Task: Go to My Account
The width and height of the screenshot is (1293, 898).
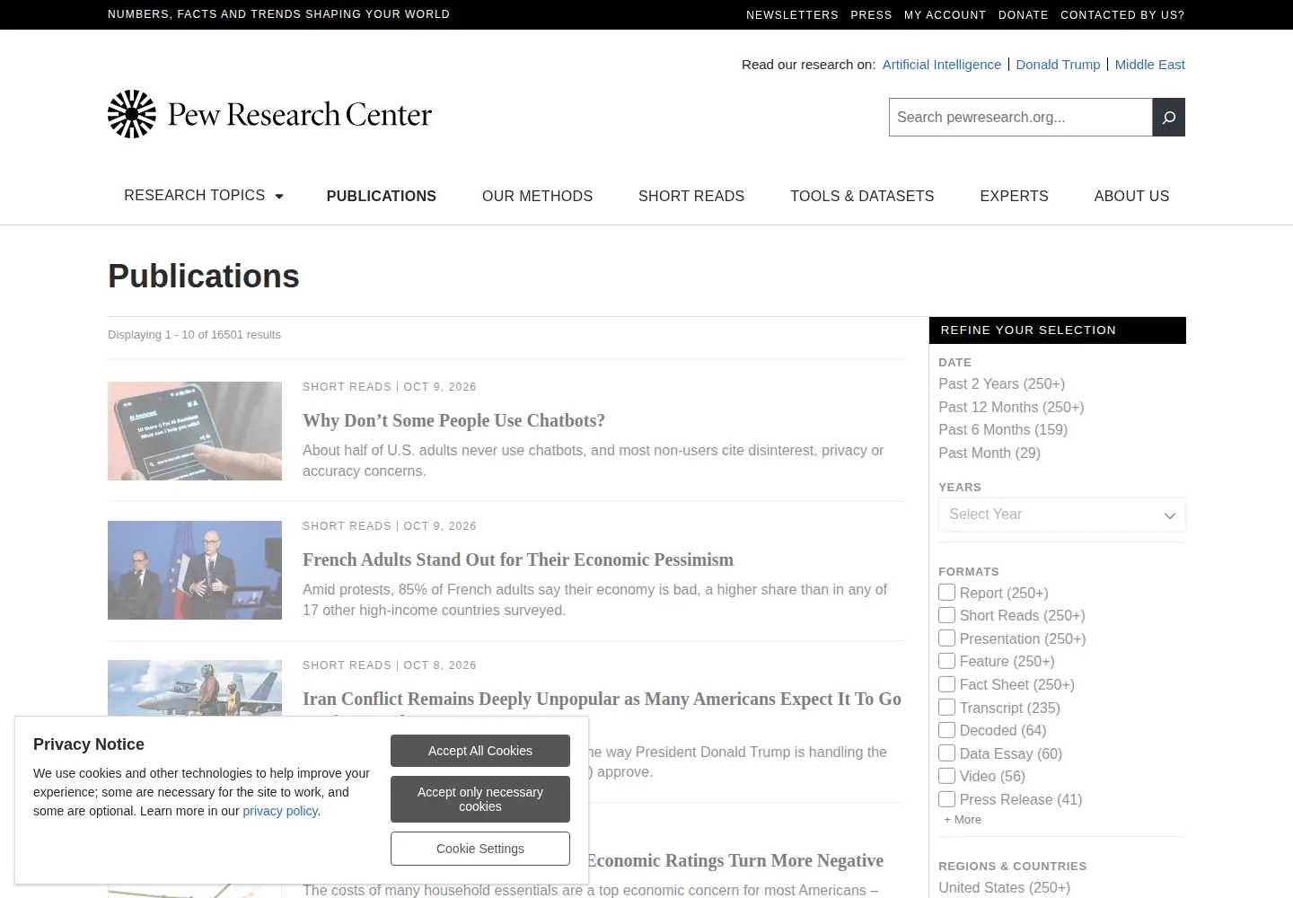Action: tap(945, 15)
